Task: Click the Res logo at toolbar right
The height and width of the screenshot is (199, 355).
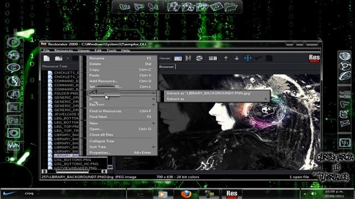Action: pos(315,59)
